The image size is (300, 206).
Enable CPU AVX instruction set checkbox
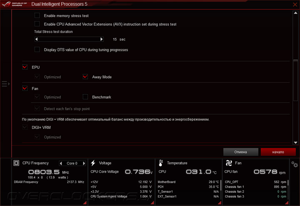37,24
